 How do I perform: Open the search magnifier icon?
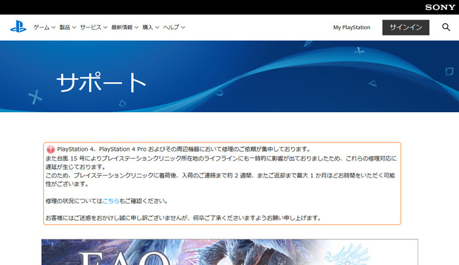(x=446, y=28)
